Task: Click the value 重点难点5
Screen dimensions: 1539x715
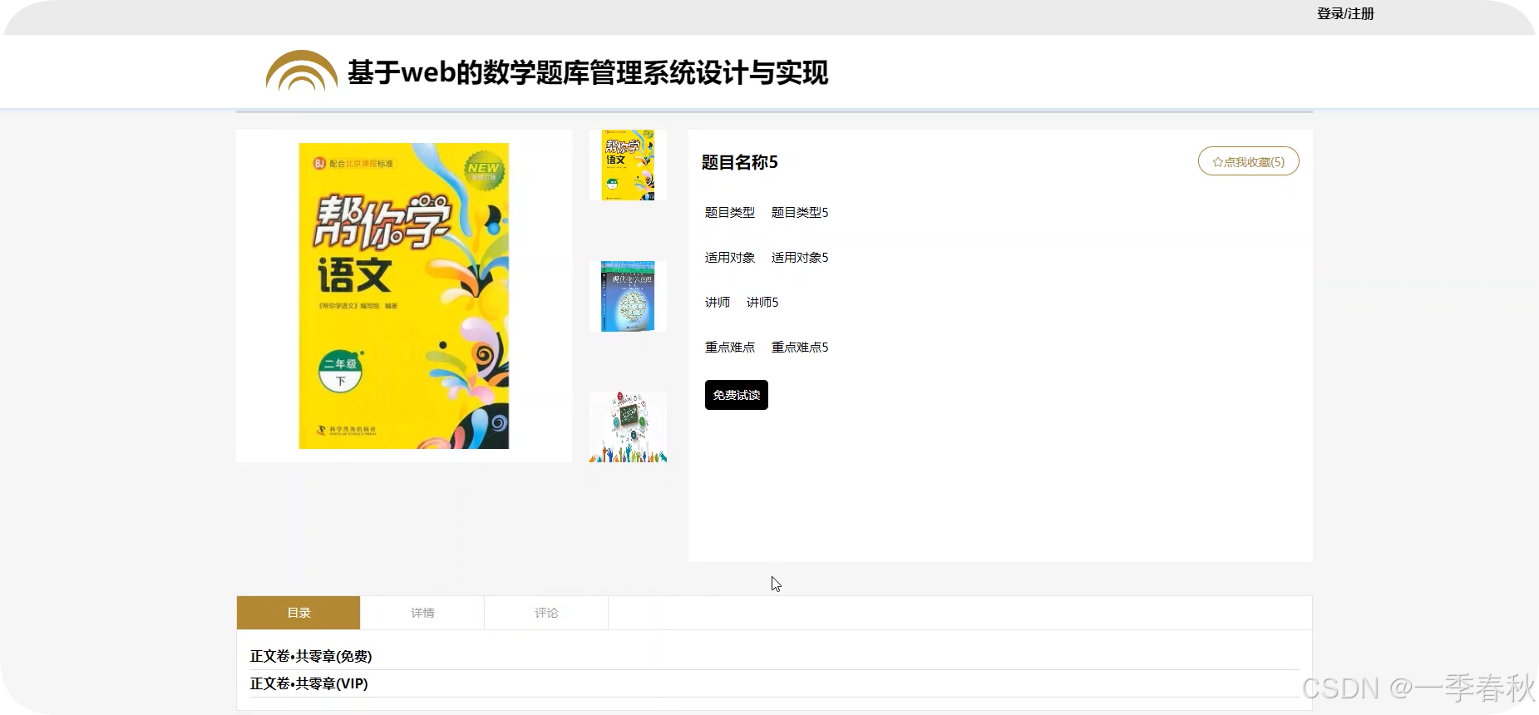Action: click(800, 347)
